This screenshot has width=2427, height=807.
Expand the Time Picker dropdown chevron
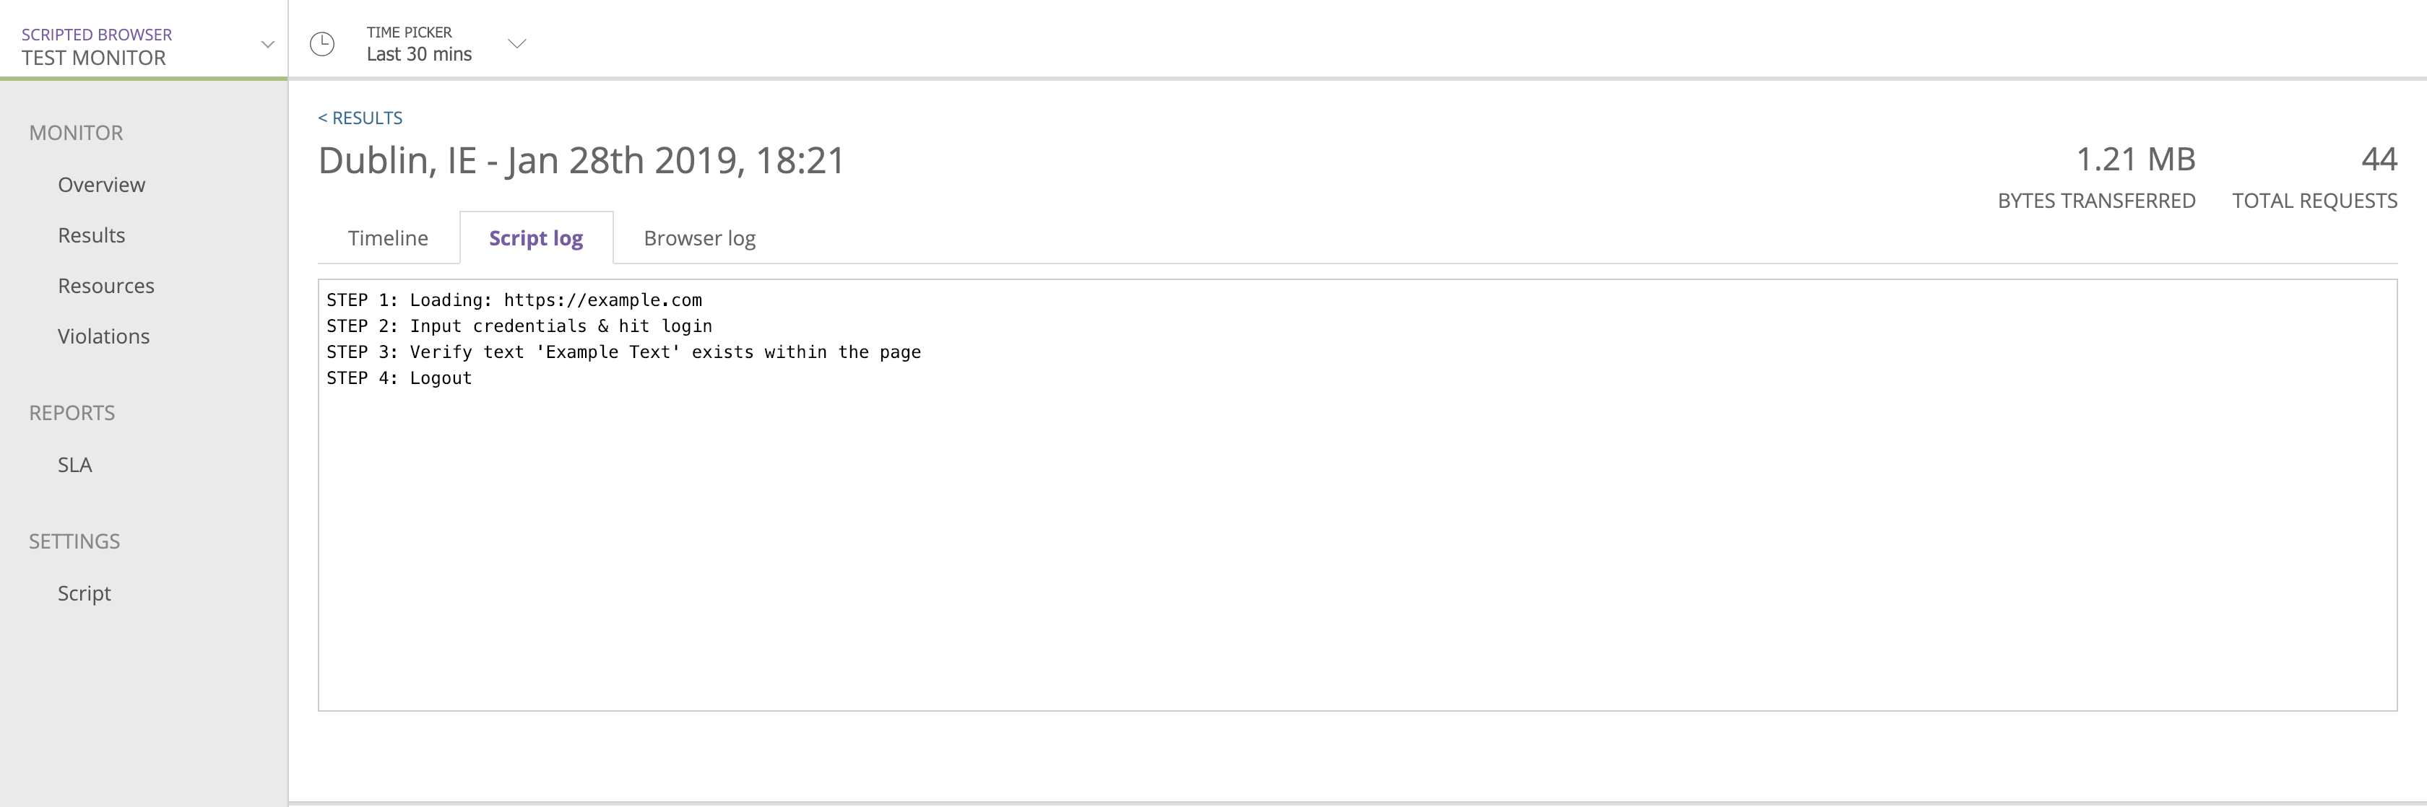[517, 43]
